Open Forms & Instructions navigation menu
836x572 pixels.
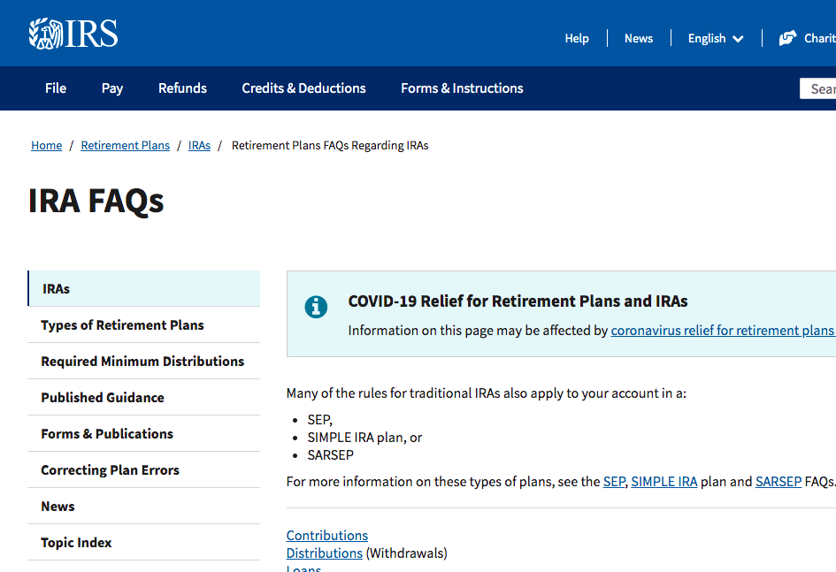[x=462, y=88]
